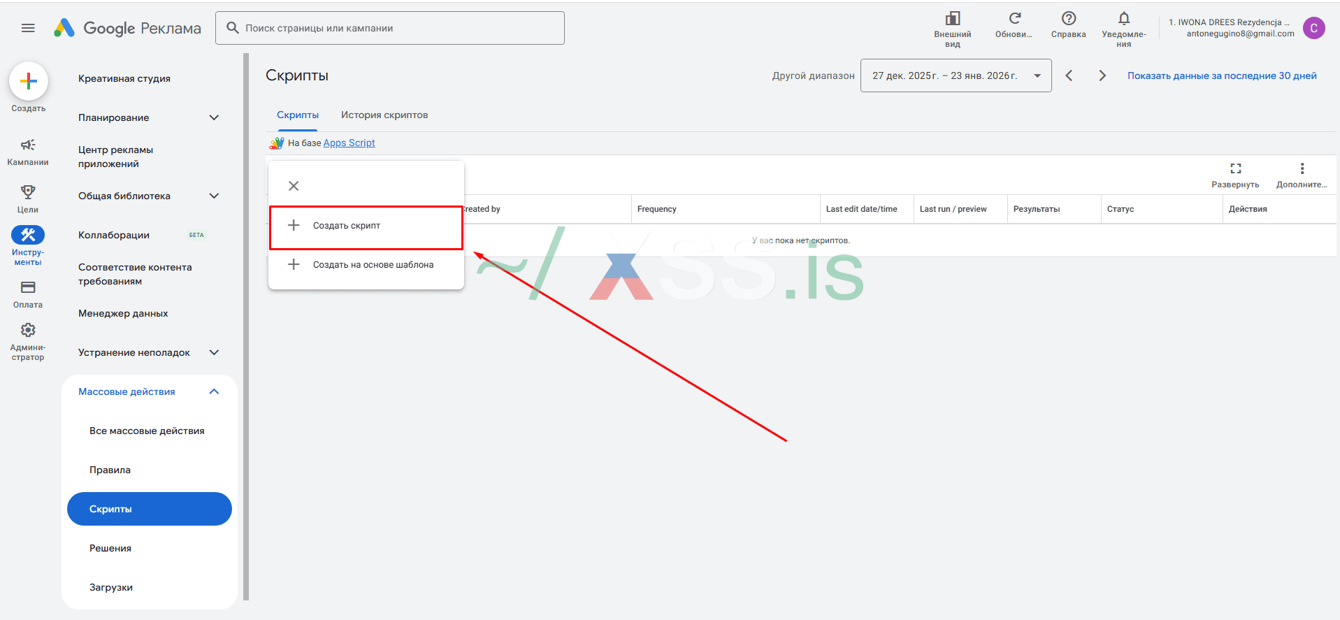Open the hamburger main menu
Image resolution: width=1340 pixels, height=620 pixels.
pyautogui.click(x=28, y=28)
